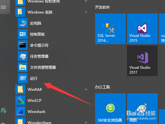Click the Wireshark text label
Screen dimensions: 165x124
[36, 111]
